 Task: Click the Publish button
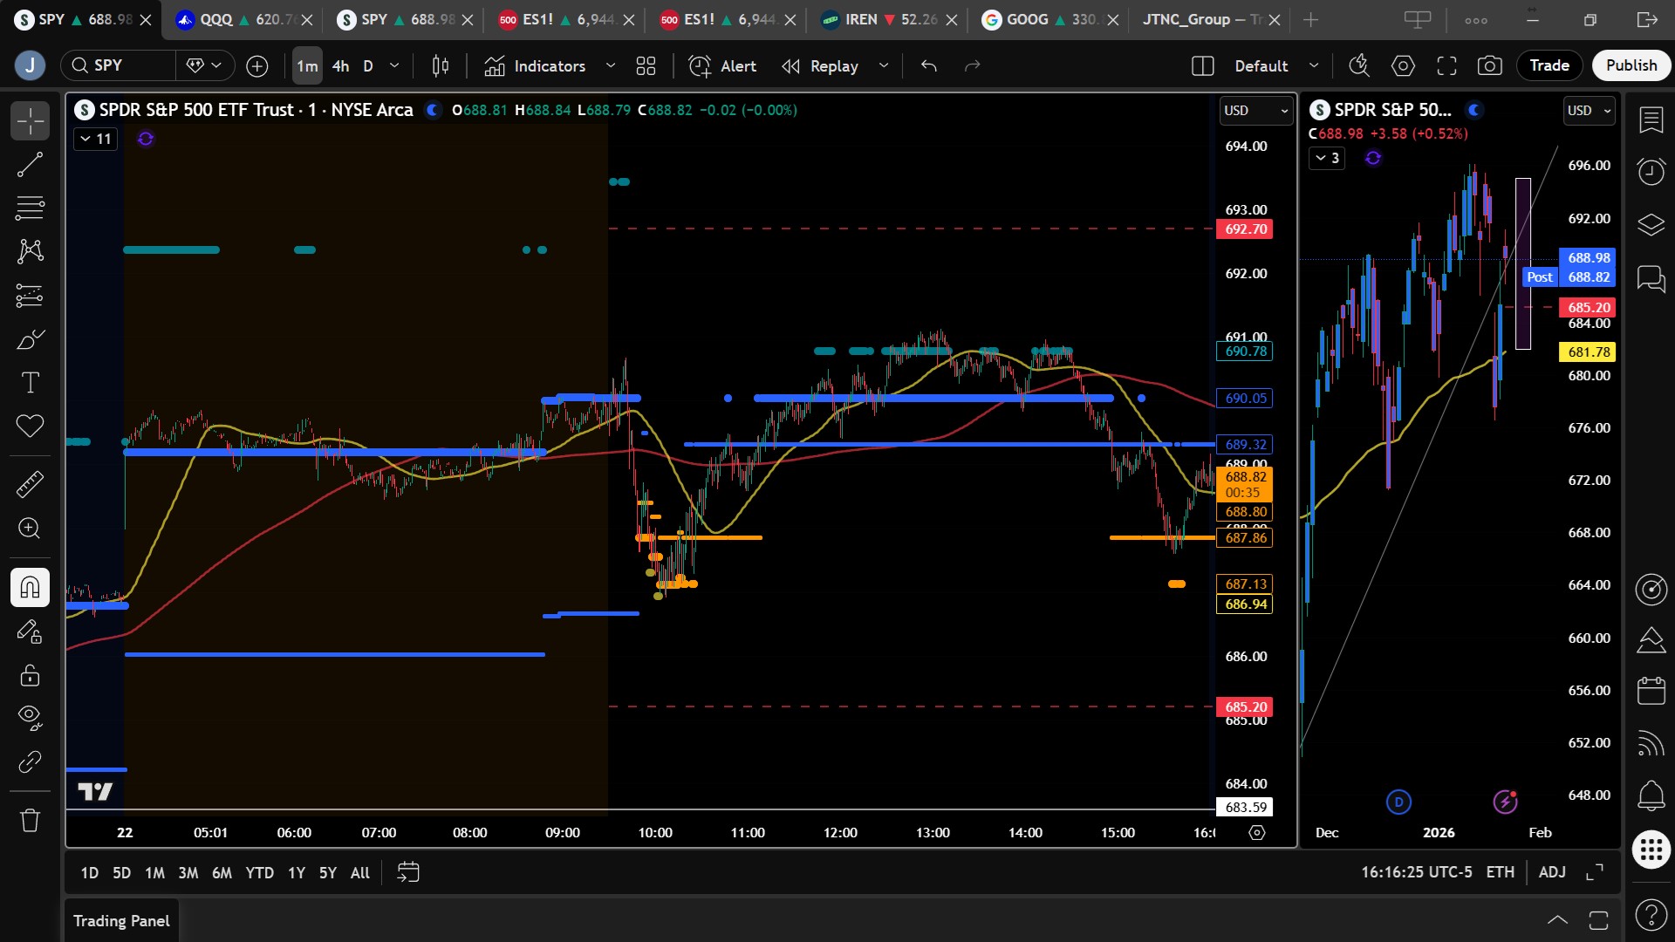(1631, 65)
